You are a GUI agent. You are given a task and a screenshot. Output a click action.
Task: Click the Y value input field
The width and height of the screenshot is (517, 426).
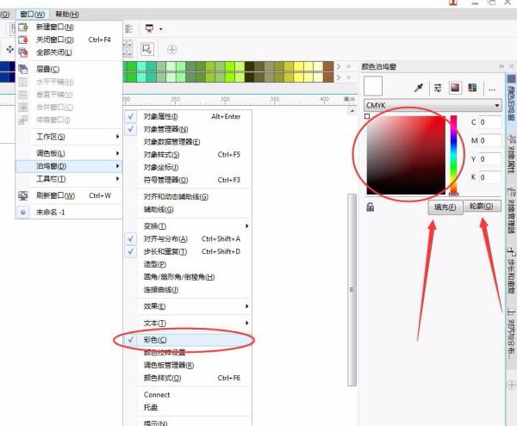pyautogui.click(x=490, y=159)
